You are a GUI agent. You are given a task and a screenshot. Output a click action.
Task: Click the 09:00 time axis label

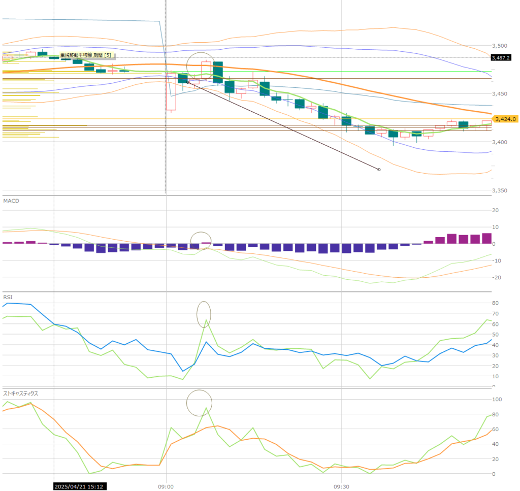tap(166, 486)
